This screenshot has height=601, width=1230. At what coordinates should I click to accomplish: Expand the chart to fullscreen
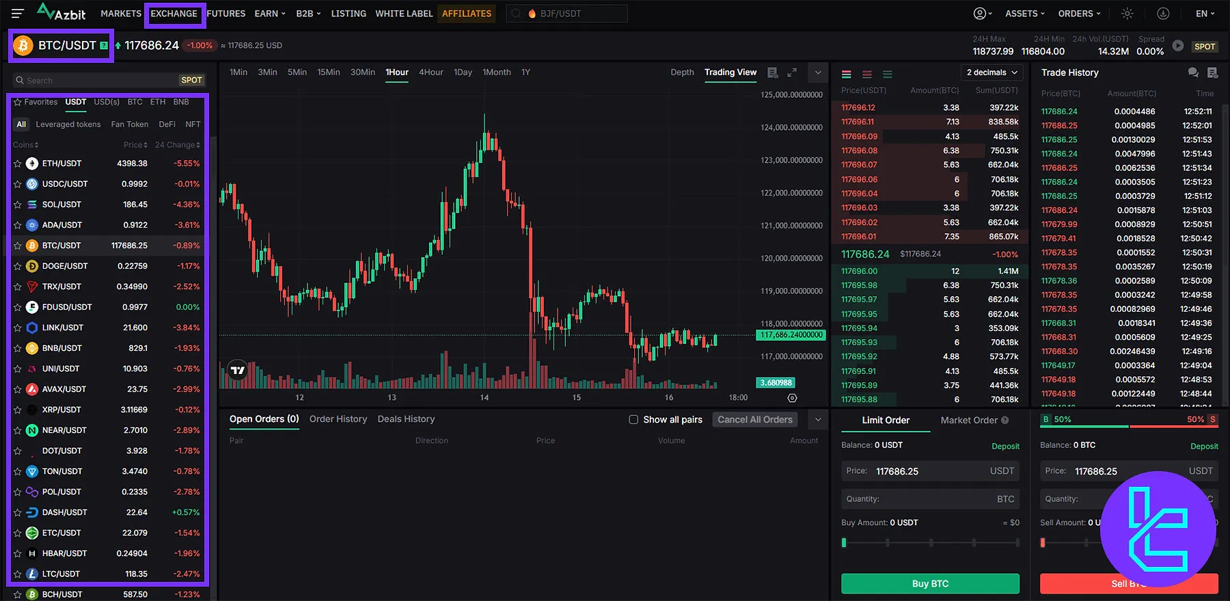[x=792, y=72]
